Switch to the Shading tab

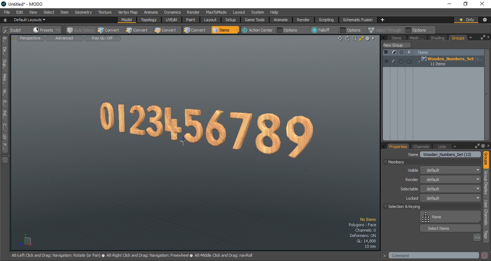coord(437,38)
